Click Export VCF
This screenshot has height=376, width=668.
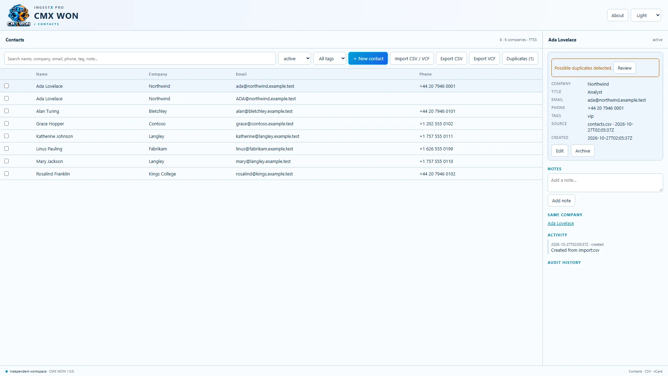484,58
